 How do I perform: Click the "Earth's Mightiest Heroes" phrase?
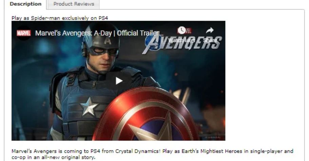pos(212,151)
